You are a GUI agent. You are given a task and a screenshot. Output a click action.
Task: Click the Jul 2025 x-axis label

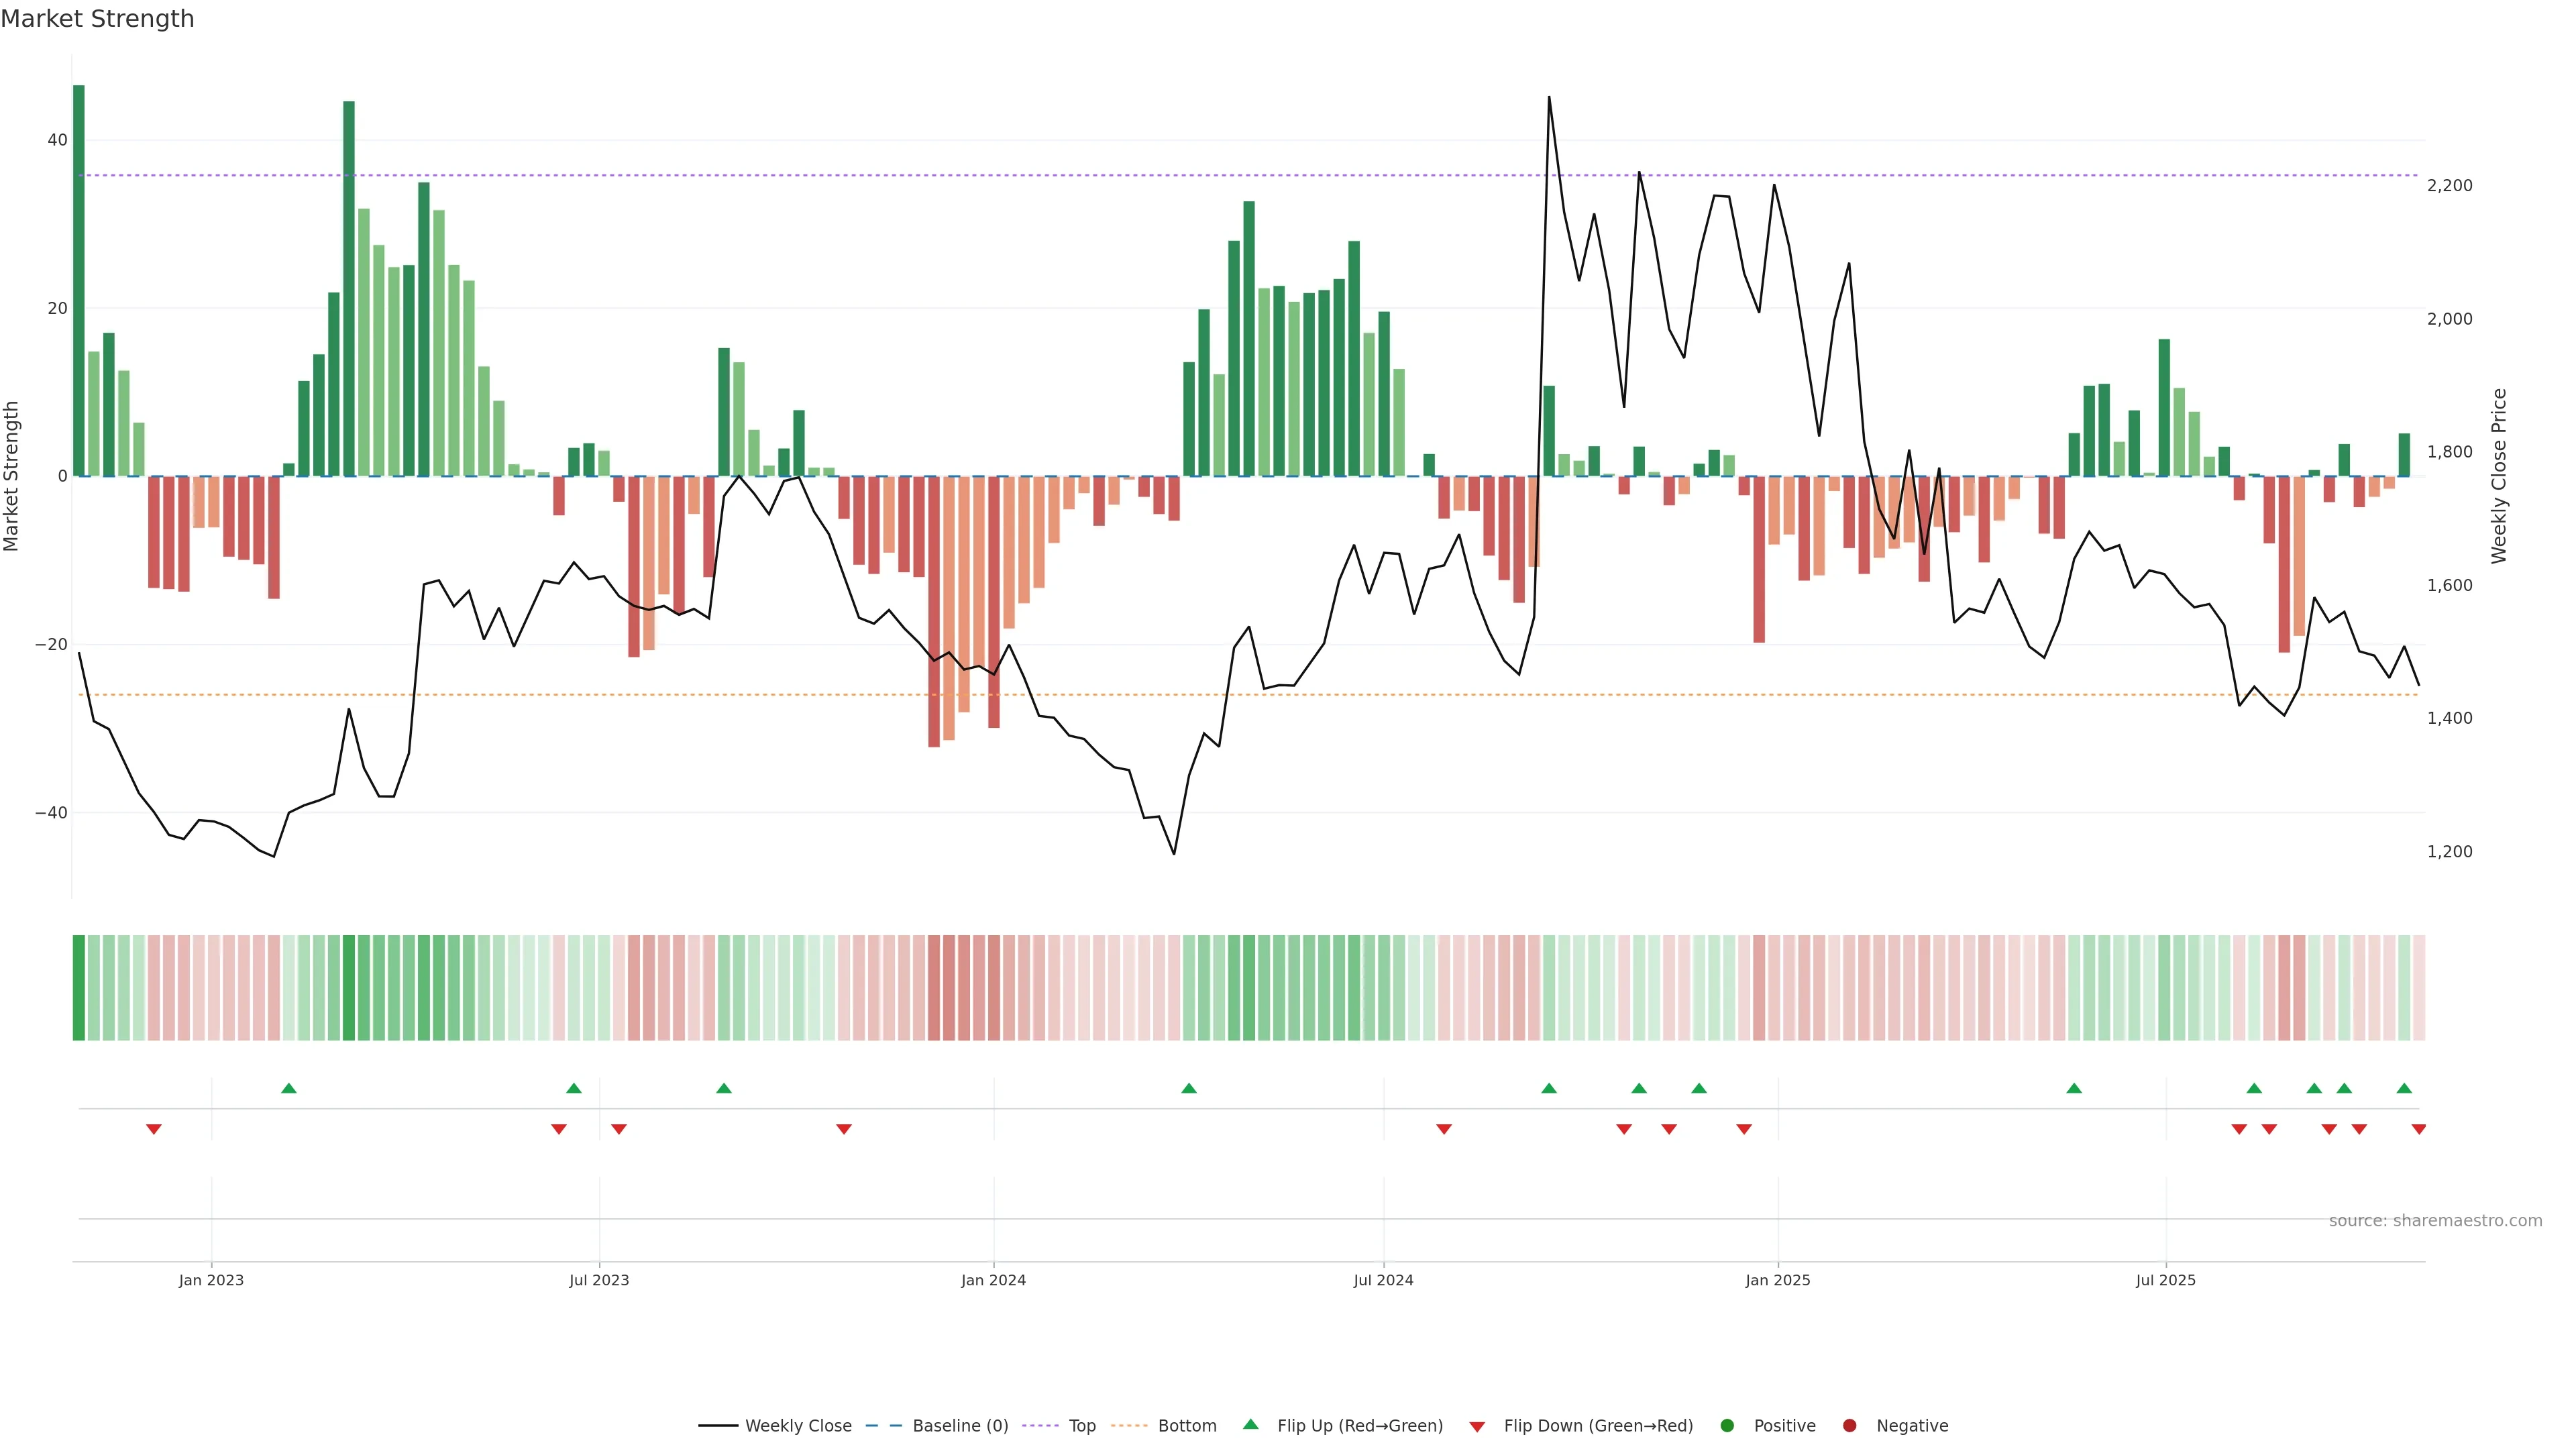2165,1280
